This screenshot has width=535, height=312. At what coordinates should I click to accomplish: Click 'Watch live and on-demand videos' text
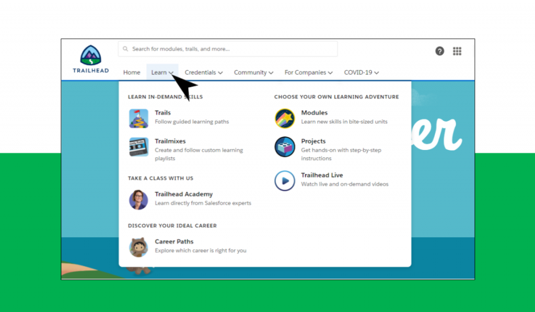pos(345,184)
